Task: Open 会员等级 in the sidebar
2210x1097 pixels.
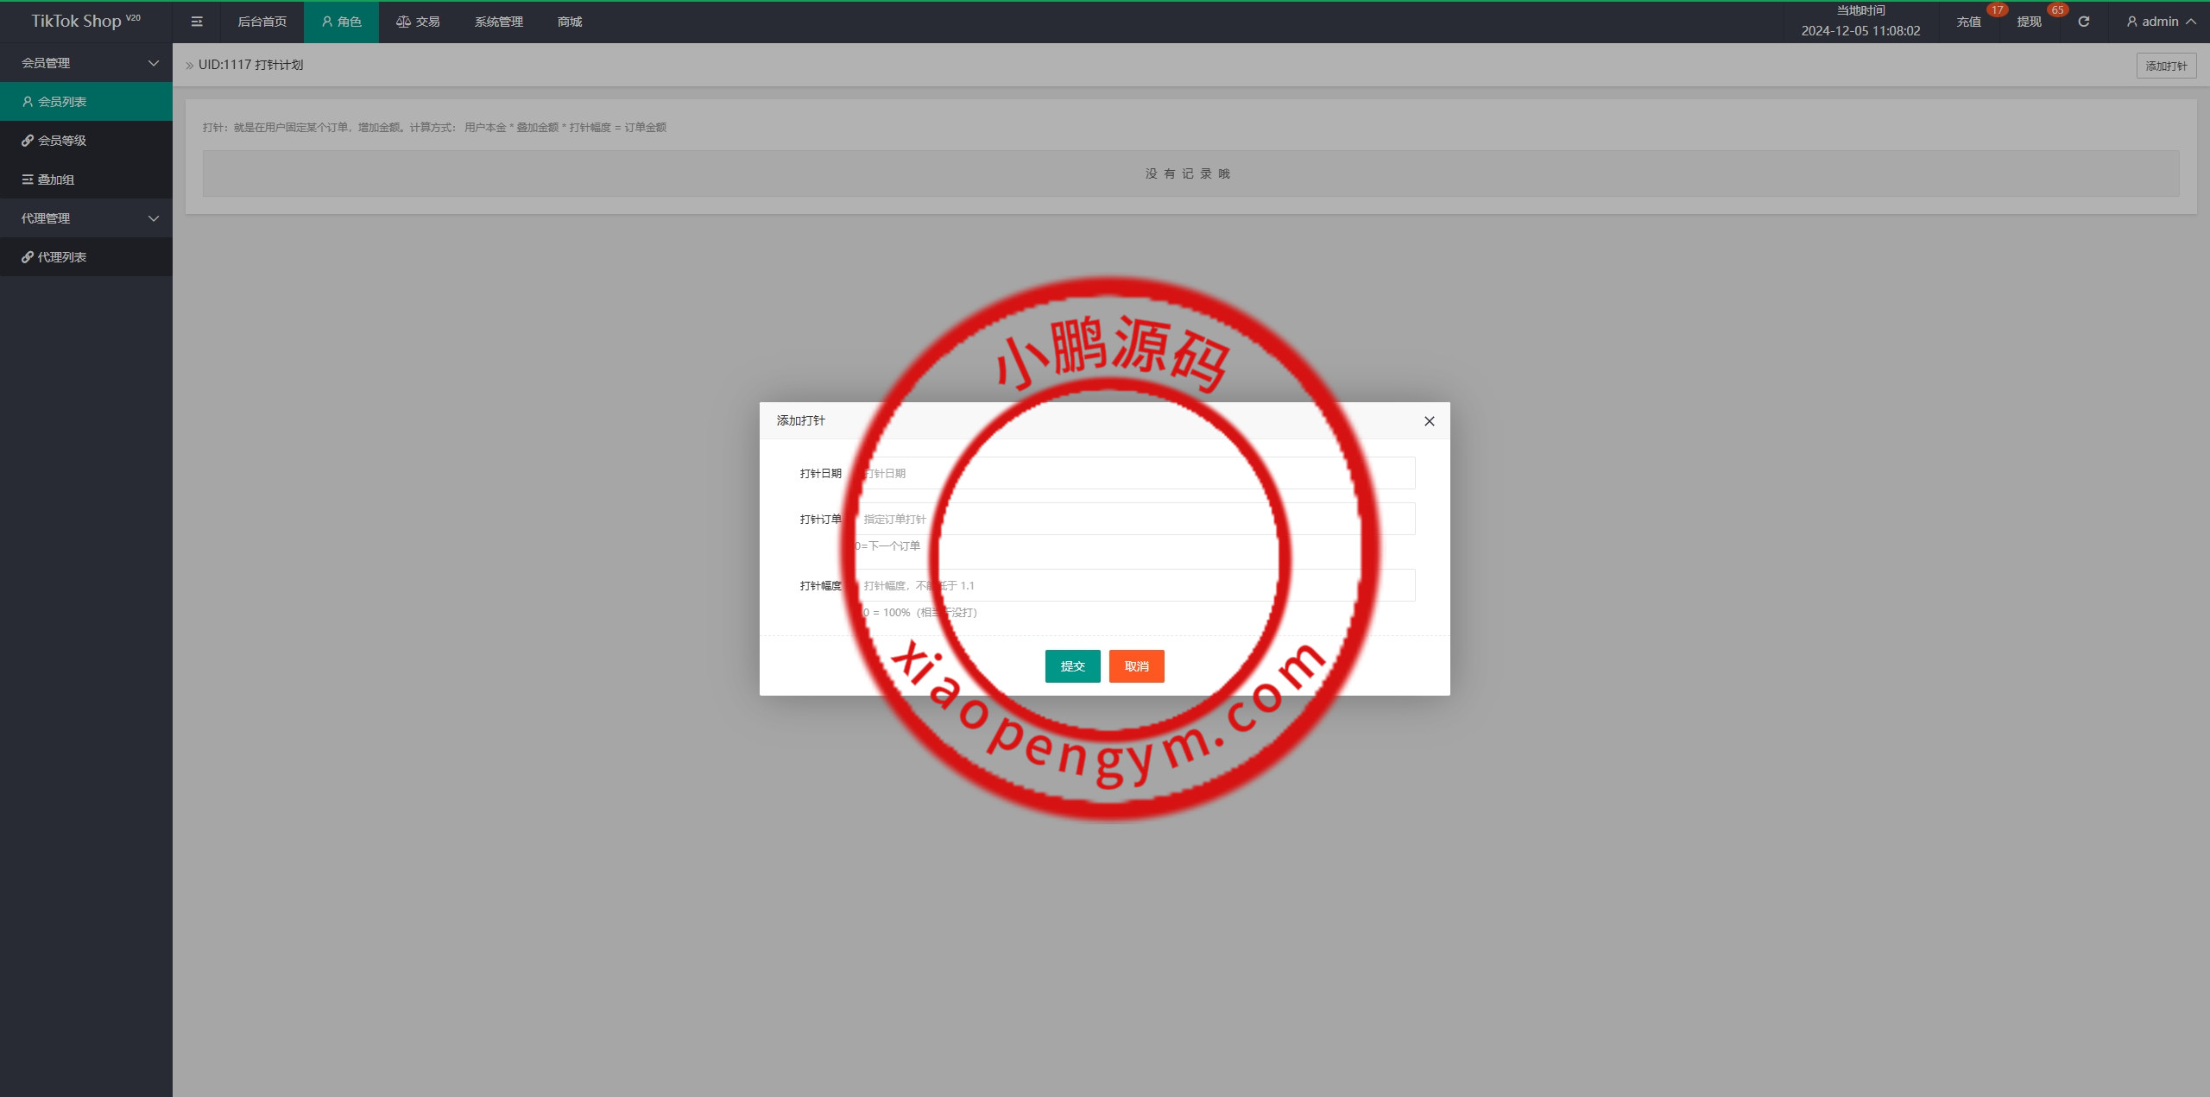Action: 60,141
